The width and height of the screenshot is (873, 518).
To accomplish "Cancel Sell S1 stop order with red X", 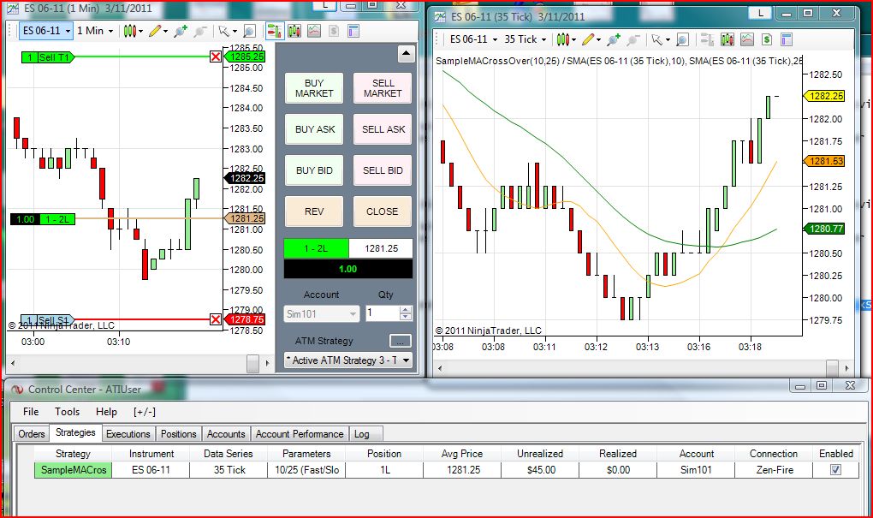I will tap(216, 319).
